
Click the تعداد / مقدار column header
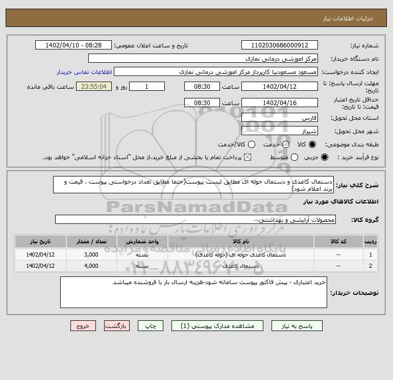pos(91,241)
